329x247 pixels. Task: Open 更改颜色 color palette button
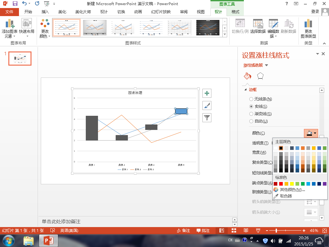(x=45, y=29)
